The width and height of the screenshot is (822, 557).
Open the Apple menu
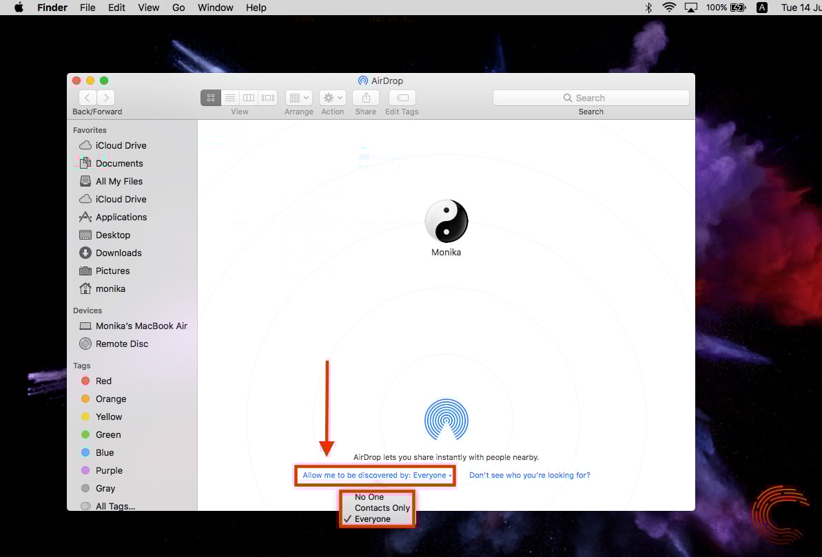click(19, 8)
